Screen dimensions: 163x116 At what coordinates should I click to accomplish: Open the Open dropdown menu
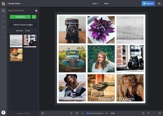pyautogui.click(x=95, y=4)
